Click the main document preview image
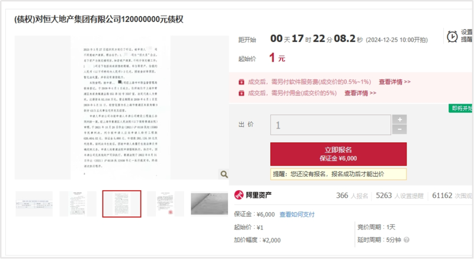The height and width of the screenshot is (259, 474). (121, 108)
